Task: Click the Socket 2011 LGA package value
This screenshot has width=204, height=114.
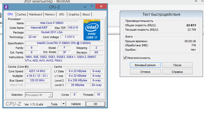Action: [x=52, y=32]
